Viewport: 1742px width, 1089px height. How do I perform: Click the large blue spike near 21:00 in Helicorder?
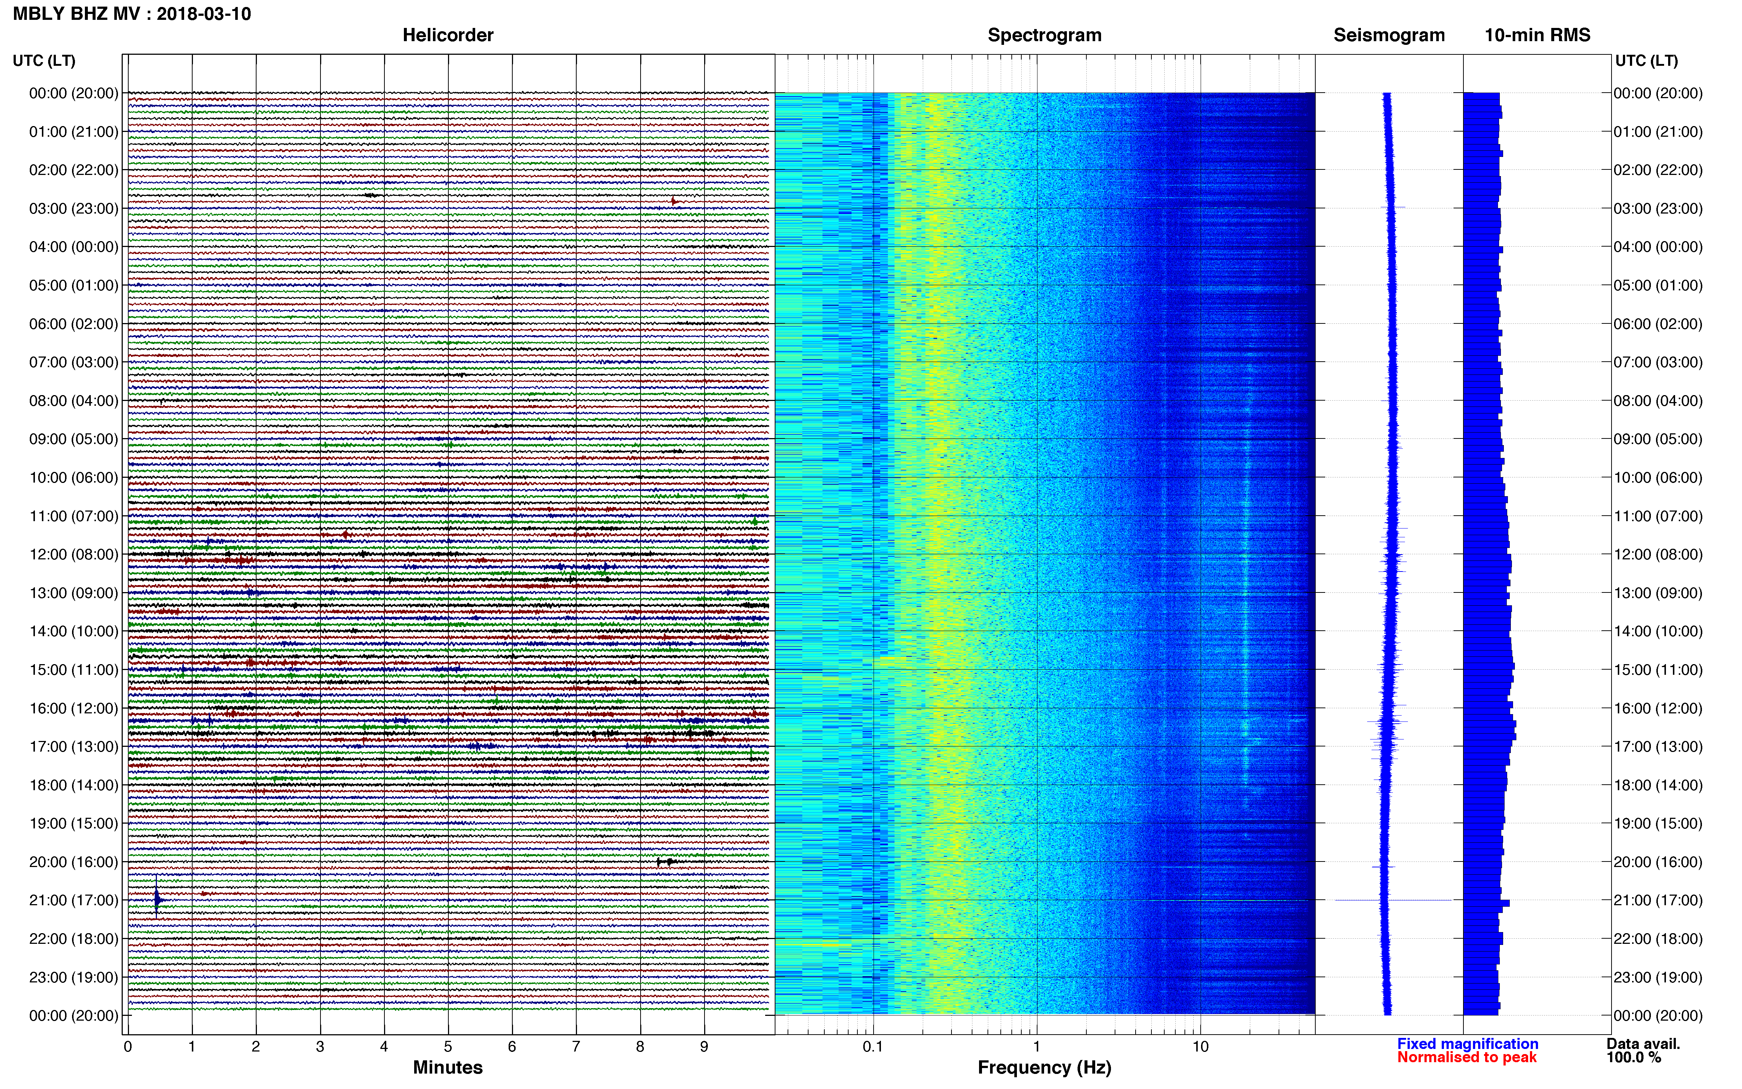tap(156, 898)
